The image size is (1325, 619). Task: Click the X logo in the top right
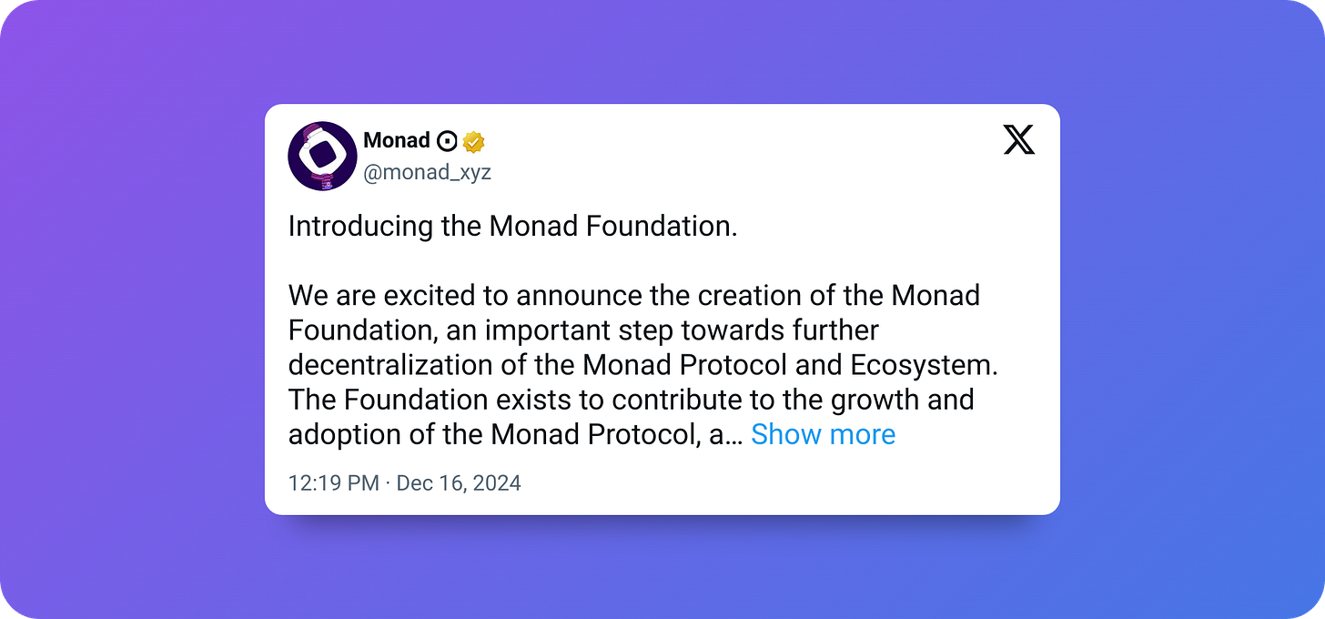click(x=1019, y=140)
